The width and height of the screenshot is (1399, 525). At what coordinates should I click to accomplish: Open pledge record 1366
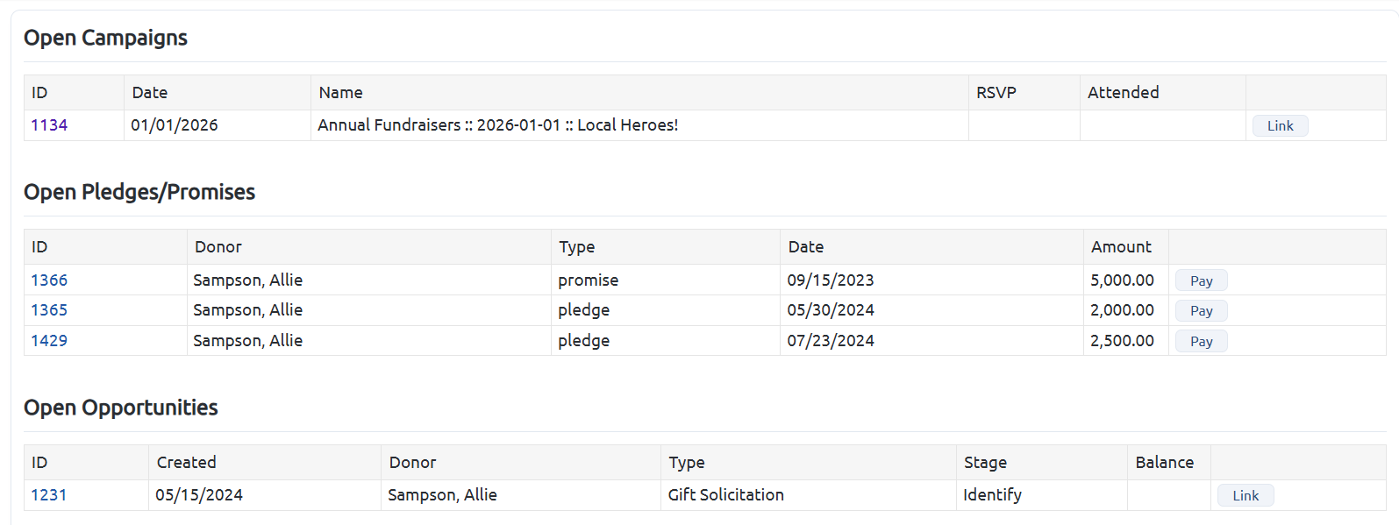(x=49, y=280)
